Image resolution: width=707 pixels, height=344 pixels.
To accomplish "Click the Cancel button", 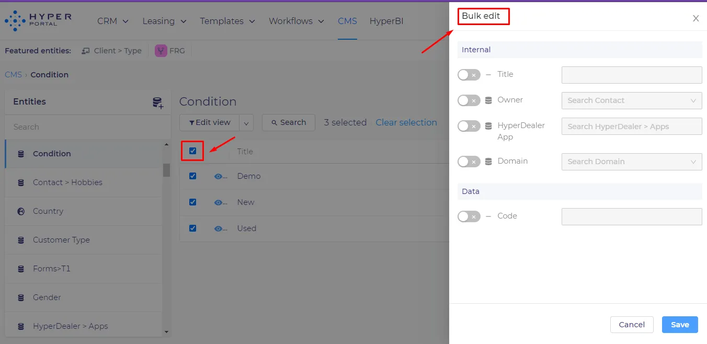I will (632, 325).
